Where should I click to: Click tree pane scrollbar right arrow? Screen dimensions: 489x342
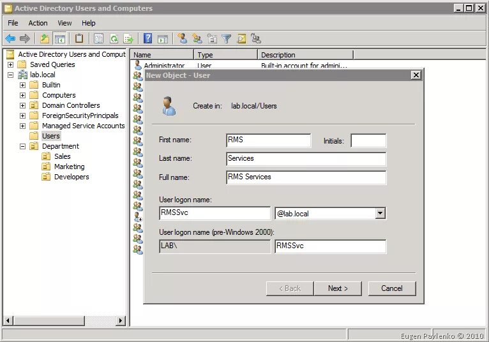[x=121, y=320]
